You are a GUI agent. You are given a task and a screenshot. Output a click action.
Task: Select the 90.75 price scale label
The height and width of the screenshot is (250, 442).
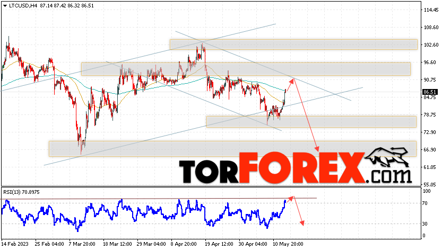431,80
